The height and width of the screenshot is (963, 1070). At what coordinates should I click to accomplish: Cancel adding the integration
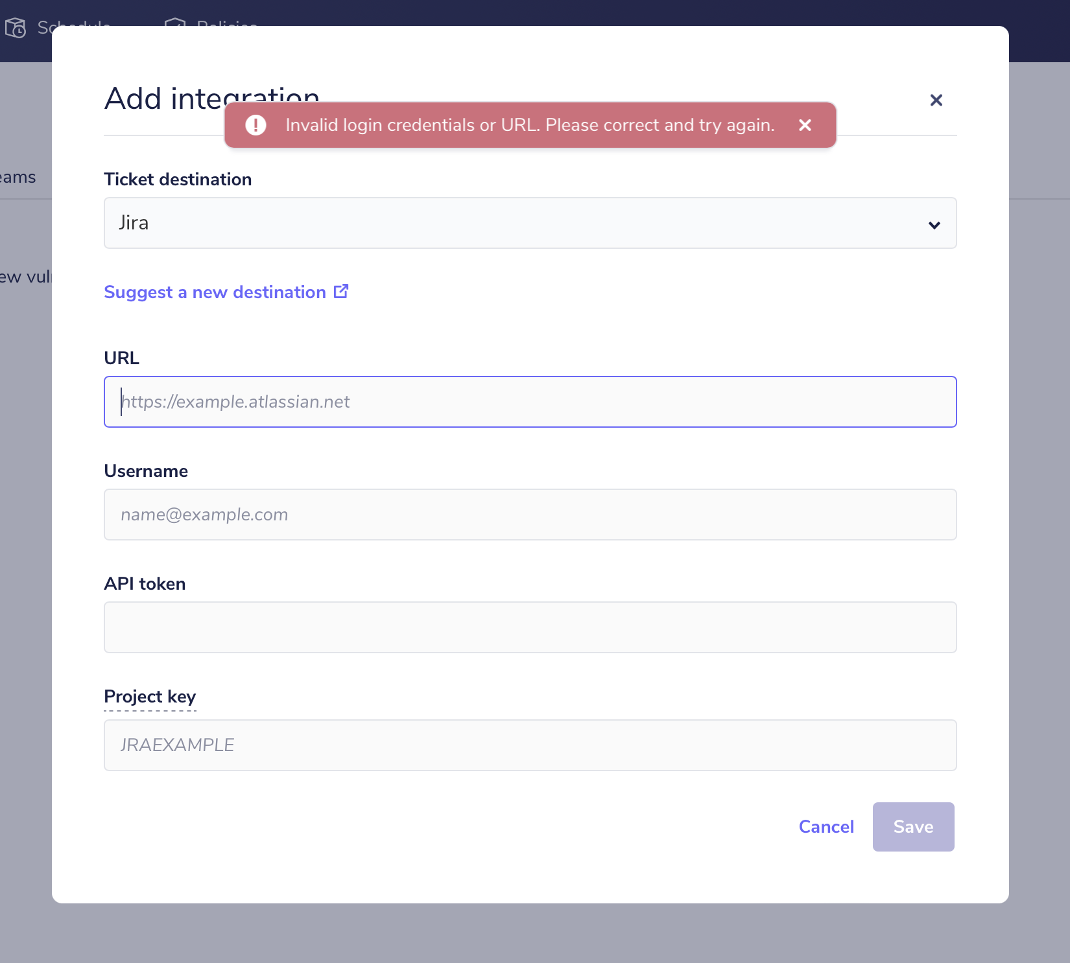[826, 826]
